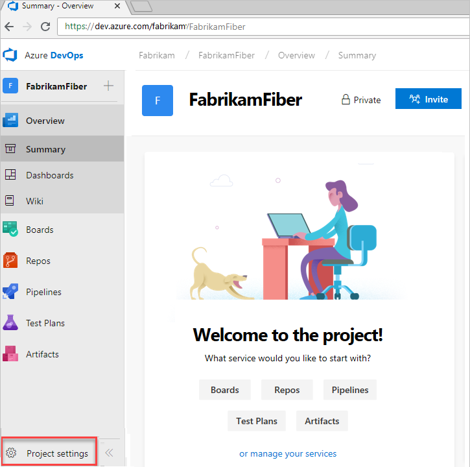Click Summary in the breadcrumb
470x467 pixels.
(357, 56)
